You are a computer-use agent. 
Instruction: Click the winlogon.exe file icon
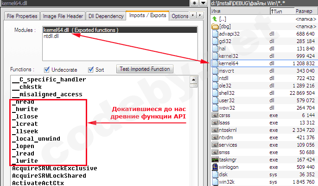tap(215, 167)
